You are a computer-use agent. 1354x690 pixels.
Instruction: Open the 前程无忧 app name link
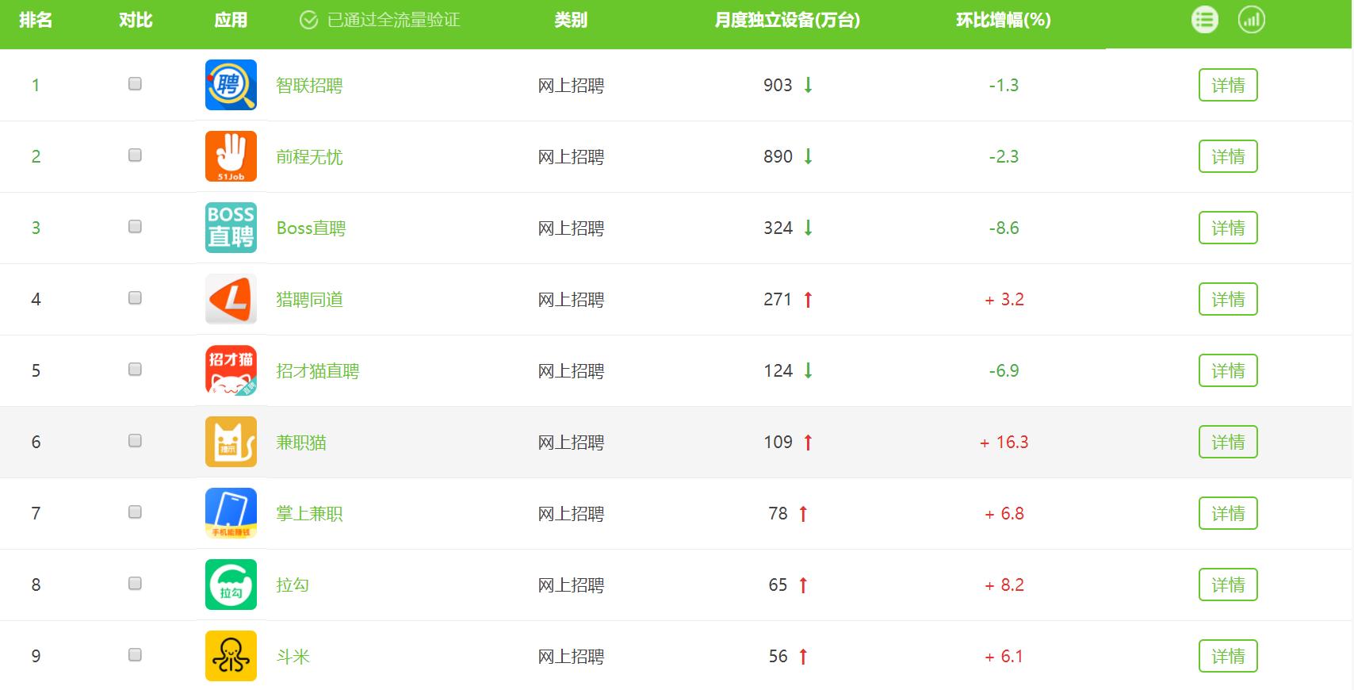(309, 157)
